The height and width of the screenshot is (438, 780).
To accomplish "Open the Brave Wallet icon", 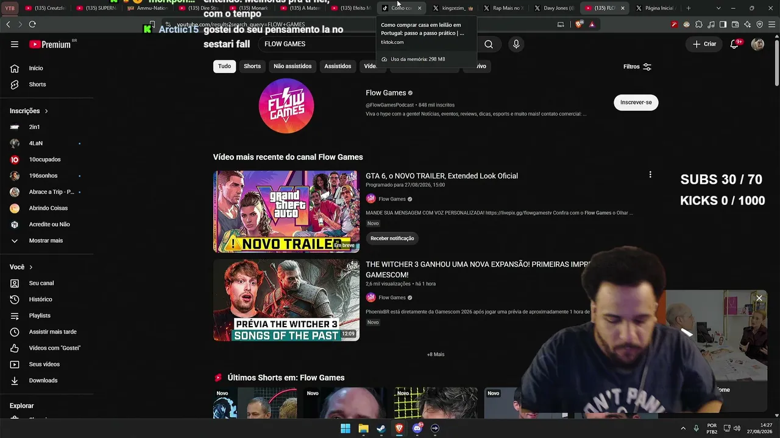I will [735, 24].
